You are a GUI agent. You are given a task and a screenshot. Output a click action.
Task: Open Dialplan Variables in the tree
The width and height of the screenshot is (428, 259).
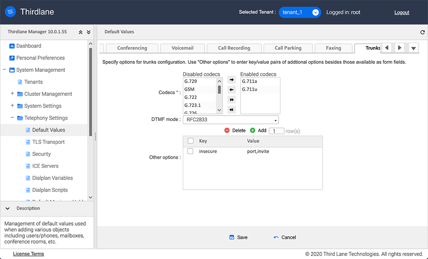(x=52, y=178)
